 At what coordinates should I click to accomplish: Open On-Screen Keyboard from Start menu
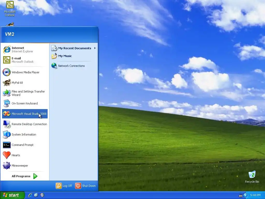tap(25, 103)
